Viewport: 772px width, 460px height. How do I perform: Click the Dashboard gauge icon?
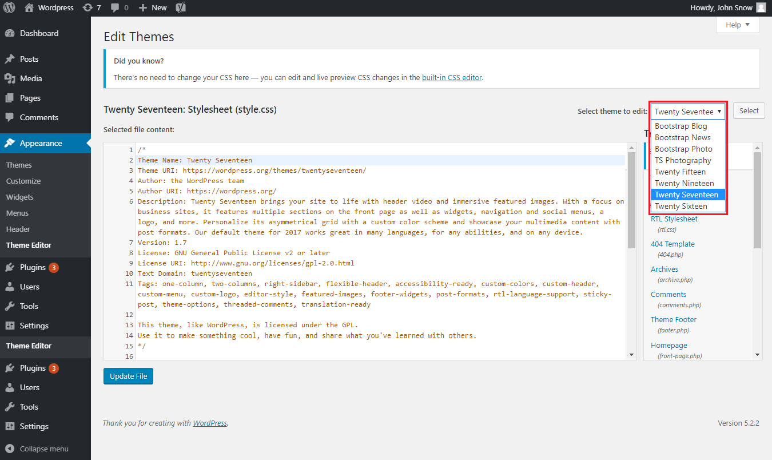tap(10, 33)
